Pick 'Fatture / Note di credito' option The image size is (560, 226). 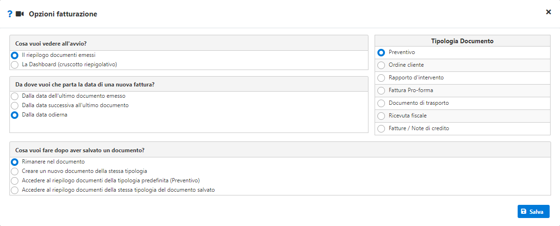click(381, 129)
